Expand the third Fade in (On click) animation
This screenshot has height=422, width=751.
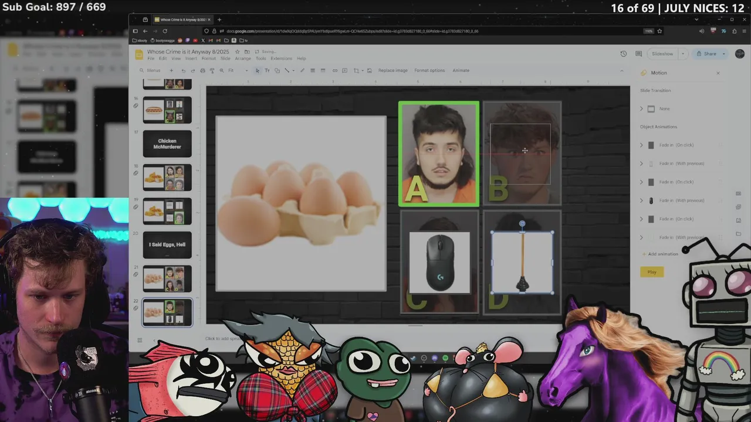pyautogui.click(x=641, y=219)
